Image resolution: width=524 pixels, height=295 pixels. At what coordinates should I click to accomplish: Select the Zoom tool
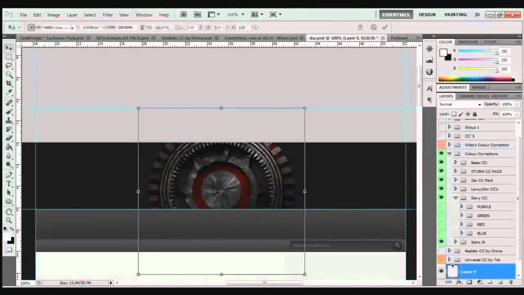tap(9, 220)
